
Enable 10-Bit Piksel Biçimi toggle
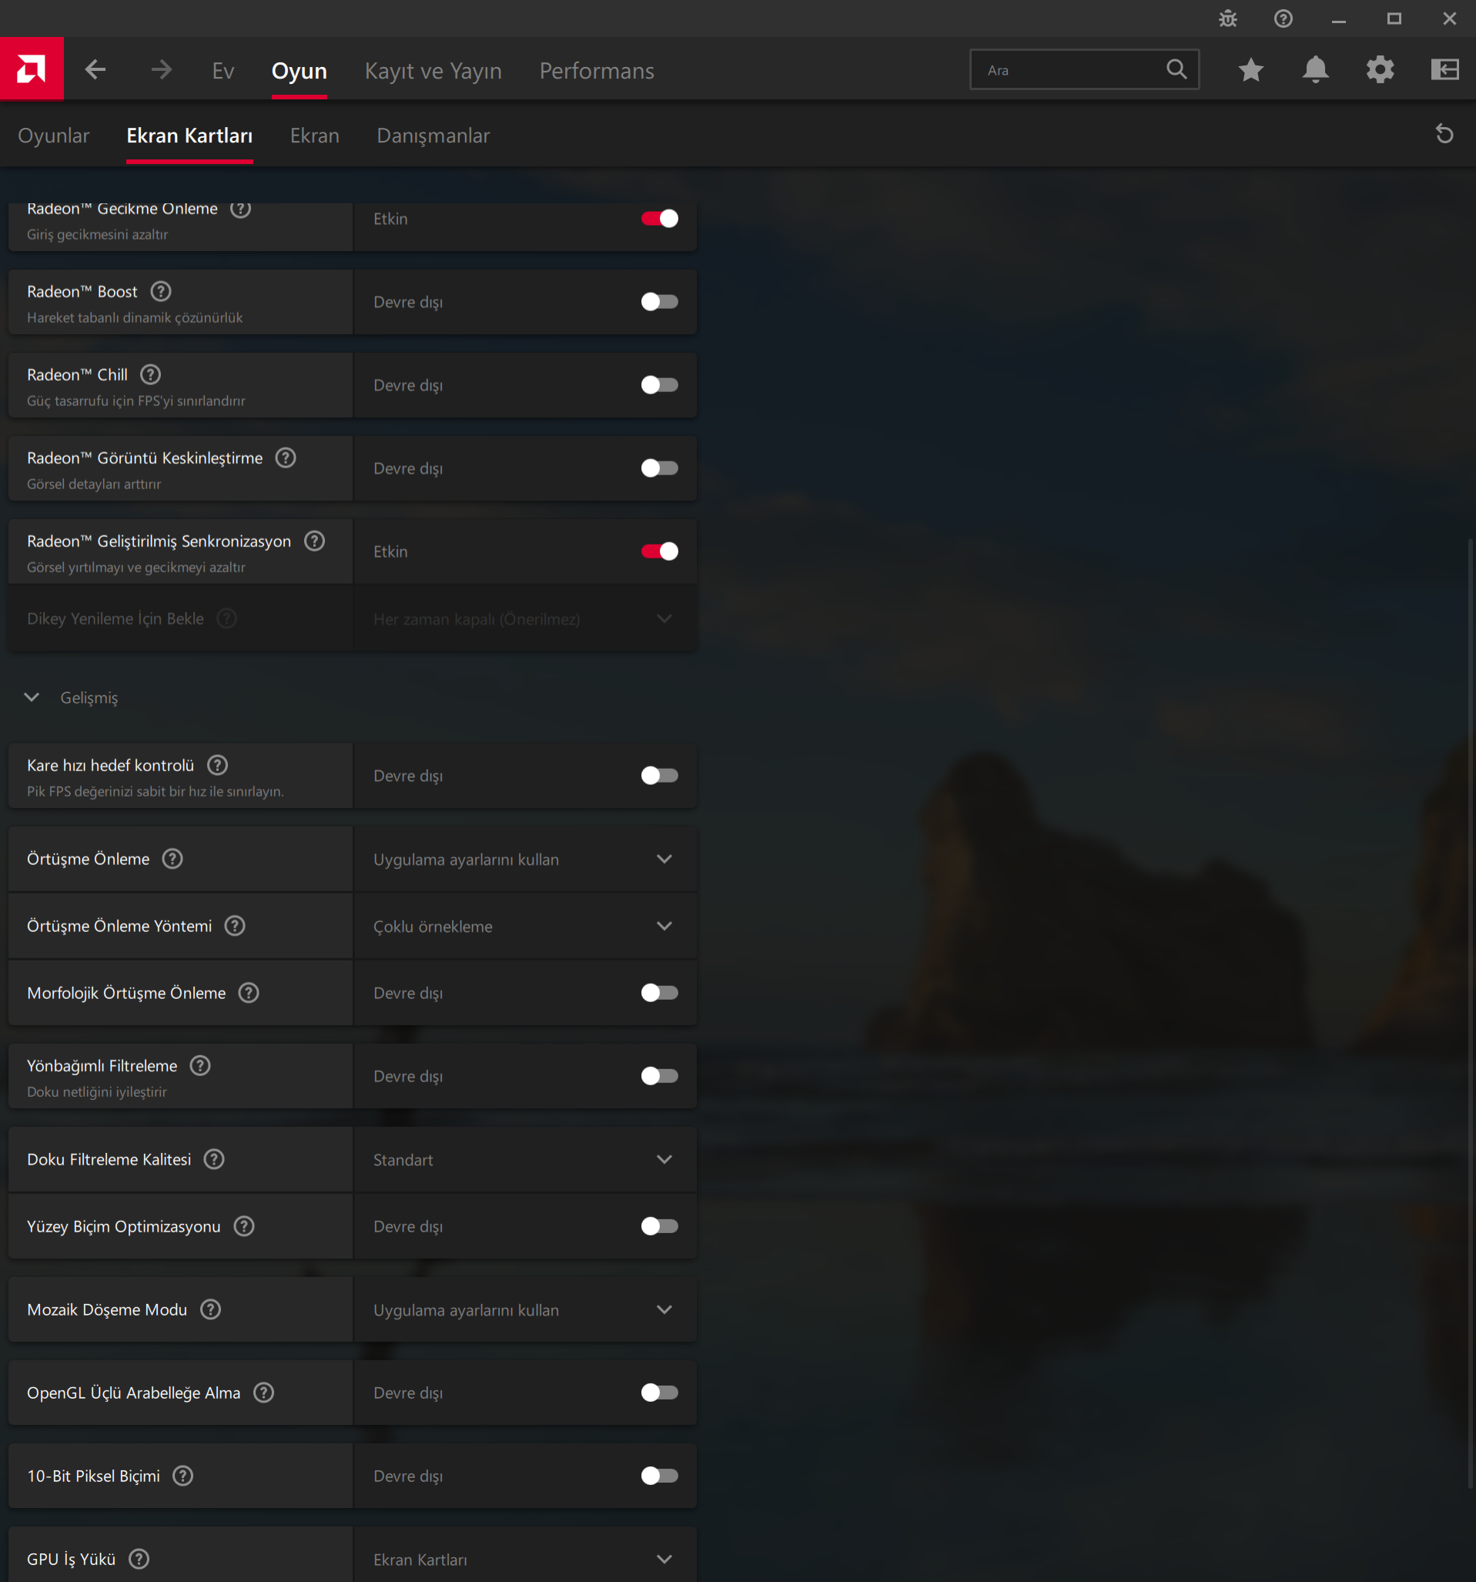click(x=660, y=1476)
